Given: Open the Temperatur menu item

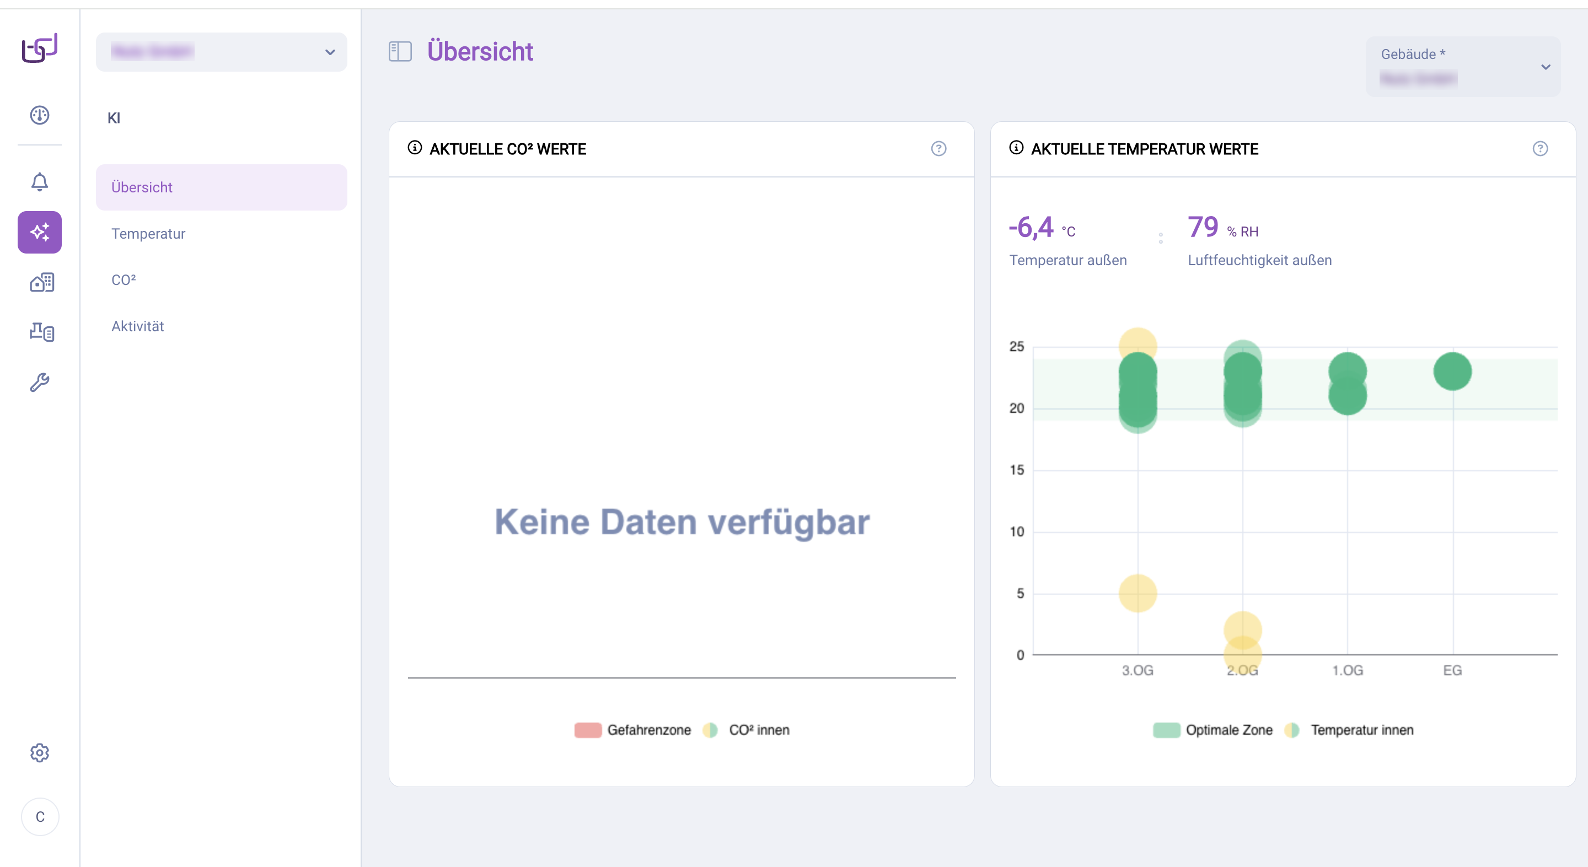Looking at the screenshot, I should (148, 234).
